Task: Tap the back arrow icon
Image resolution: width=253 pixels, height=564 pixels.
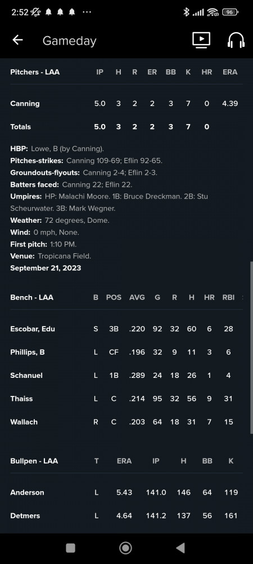Action: click(17, 40)
